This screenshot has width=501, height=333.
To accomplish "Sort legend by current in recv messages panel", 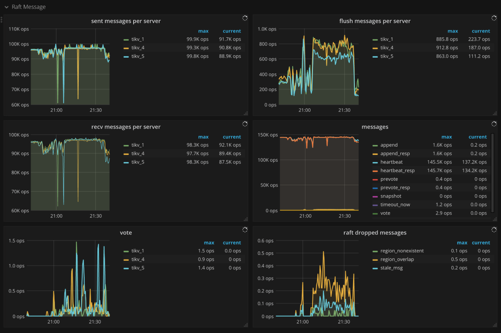I will (232, 137).
